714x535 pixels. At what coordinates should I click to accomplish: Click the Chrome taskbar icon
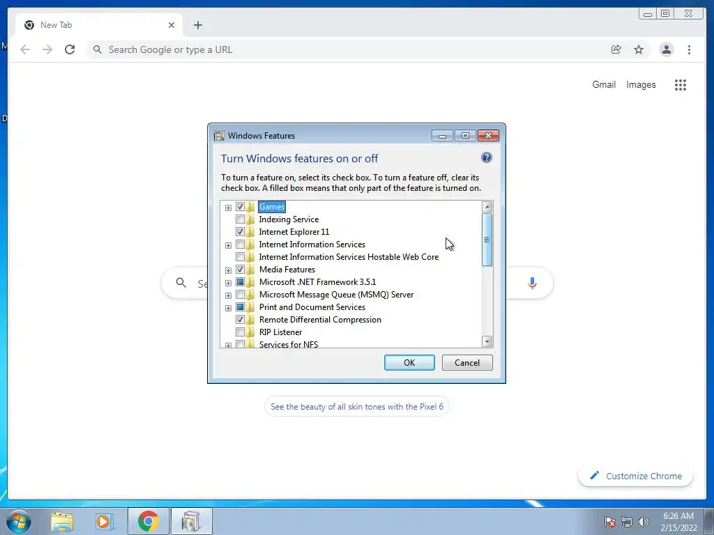click(149, 521)
